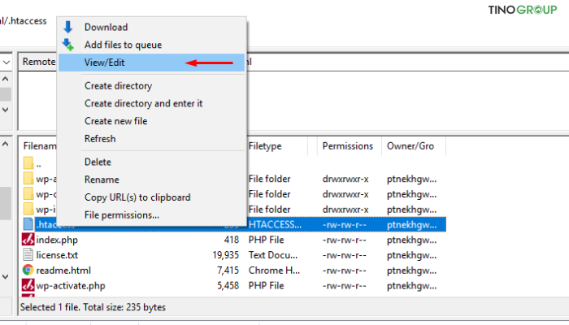
Task: Click the wp-c folder icon
Action: point(28,193)
